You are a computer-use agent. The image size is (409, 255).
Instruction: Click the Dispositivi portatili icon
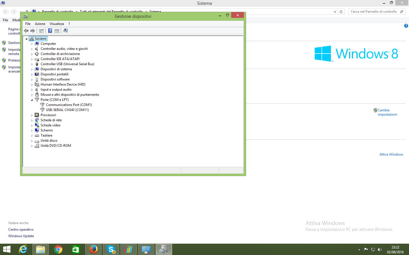(x=37, y=74)
